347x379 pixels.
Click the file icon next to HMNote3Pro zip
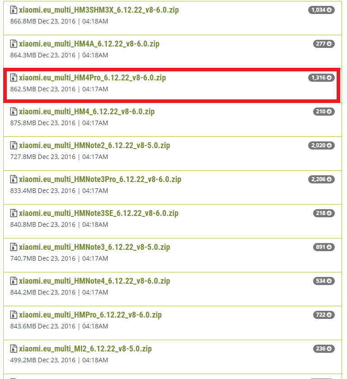tap(14, 179)
